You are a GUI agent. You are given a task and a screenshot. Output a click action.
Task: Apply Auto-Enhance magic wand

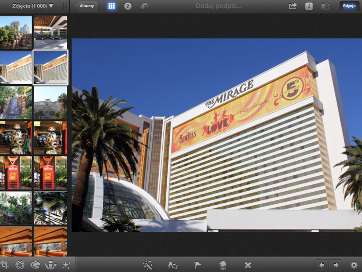[148, 265]
